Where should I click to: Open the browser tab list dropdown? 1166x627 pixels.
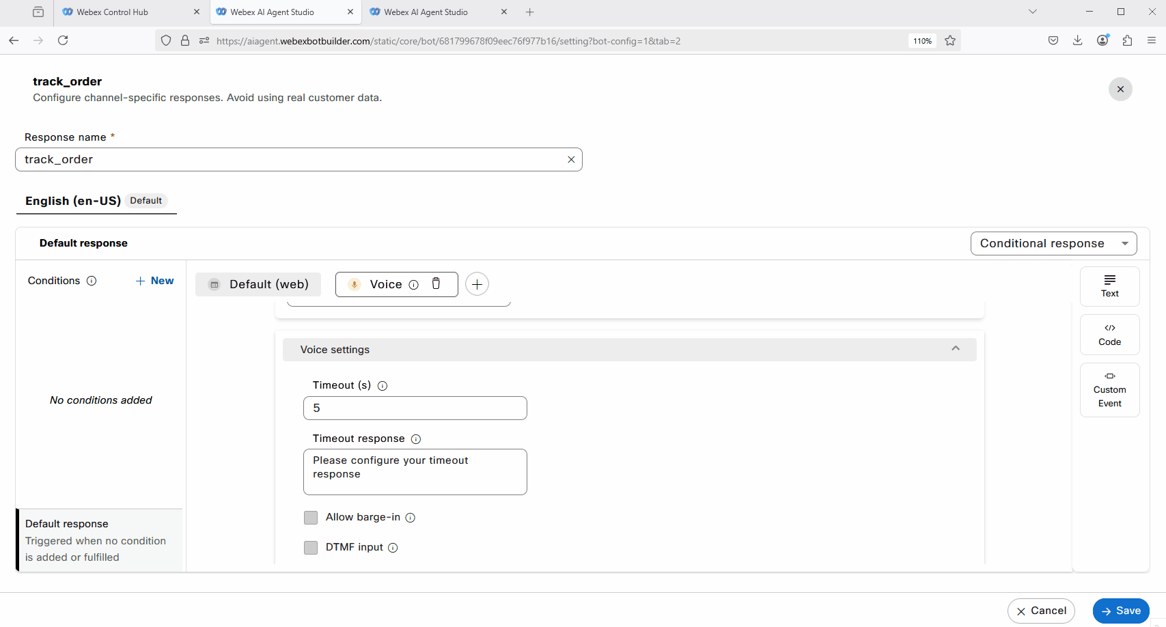pos(1032,12)
